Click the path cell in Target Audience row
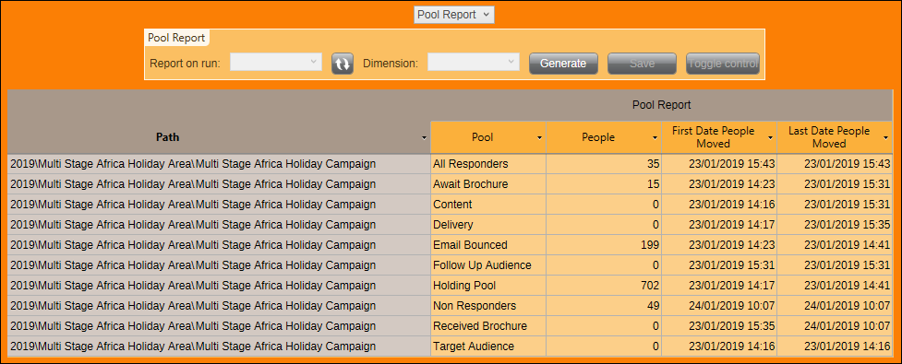This screenshot has width=902, height=364. (x=219, y=346)
